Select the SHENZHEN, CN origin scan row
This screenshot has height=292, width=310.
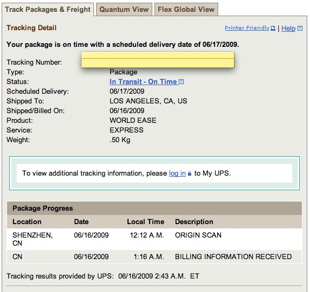(x=154, y=239)
